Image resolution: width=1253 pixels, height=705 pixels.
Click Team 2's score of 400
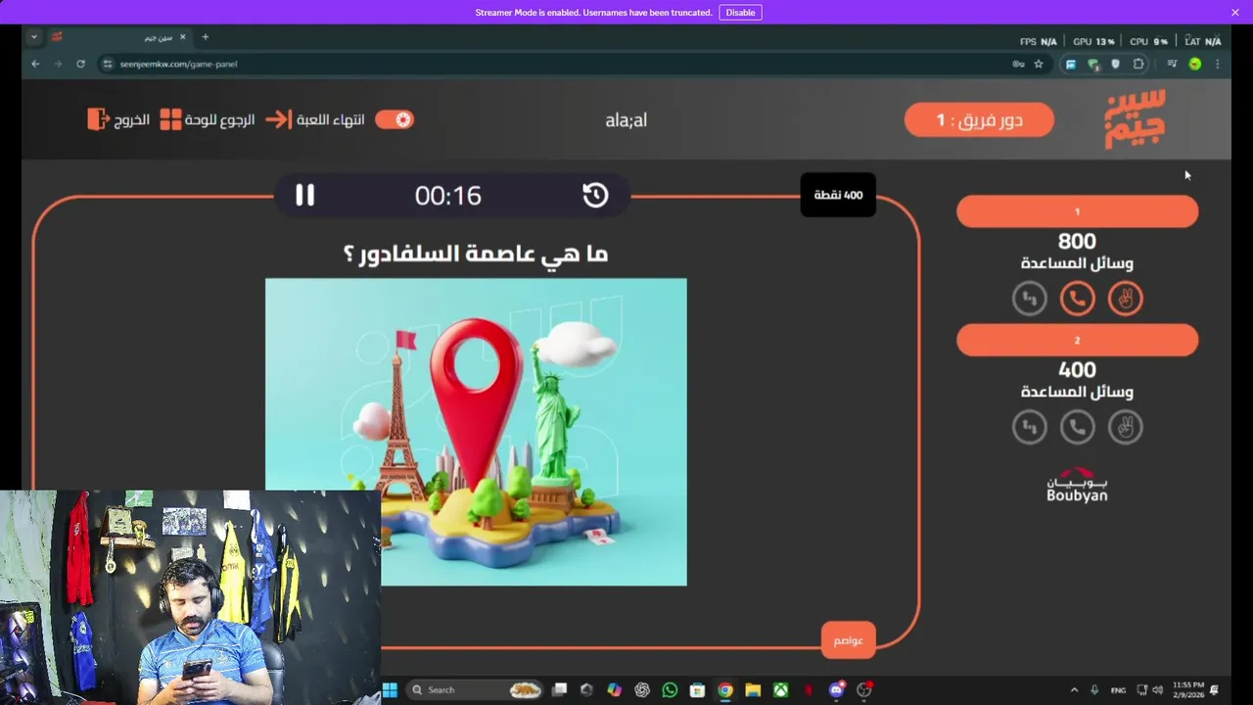[1077, 370]
